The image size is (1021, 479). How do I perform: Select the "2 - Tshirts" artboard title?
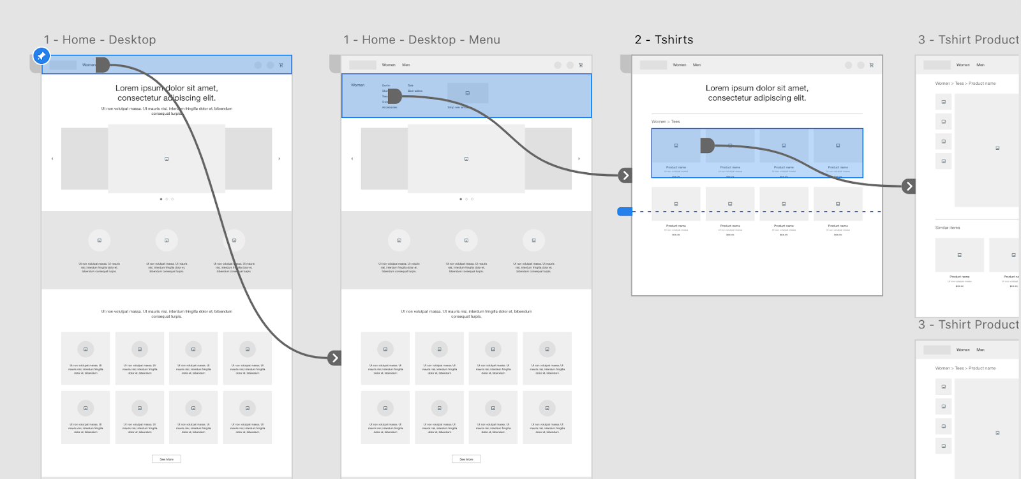click(664, 40)
